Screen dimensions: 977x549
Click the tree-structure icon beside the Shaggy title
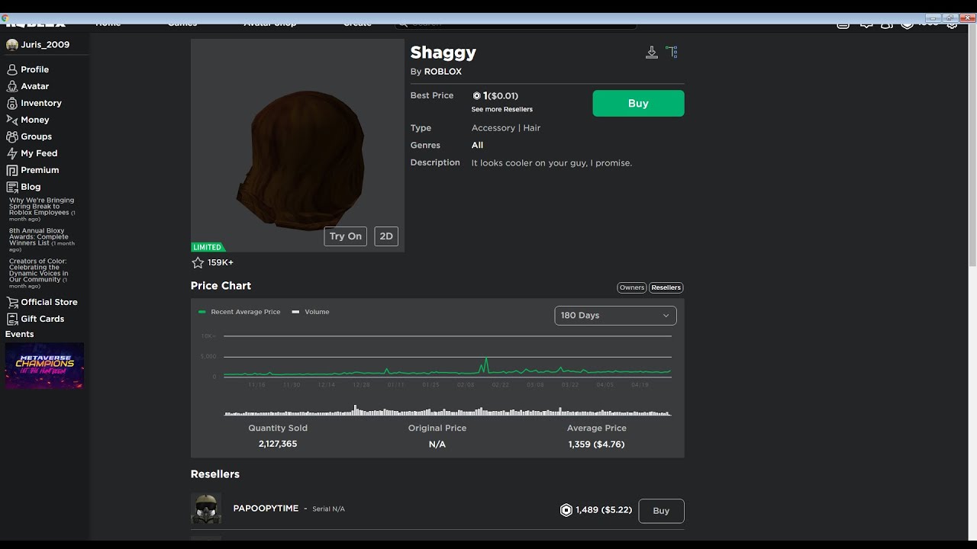[672, 52]
